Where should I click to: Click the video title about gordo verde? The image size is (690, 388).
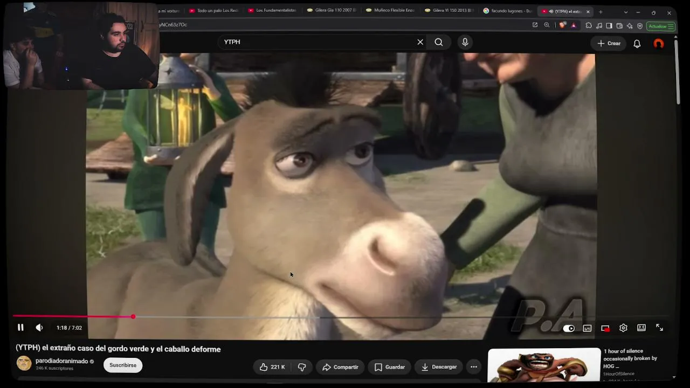pos(118,349)
